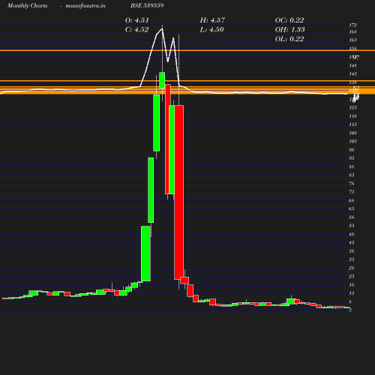375x375 pixels.
Task: Click the 148 price axis label
Action: click(x=353, y=66)
